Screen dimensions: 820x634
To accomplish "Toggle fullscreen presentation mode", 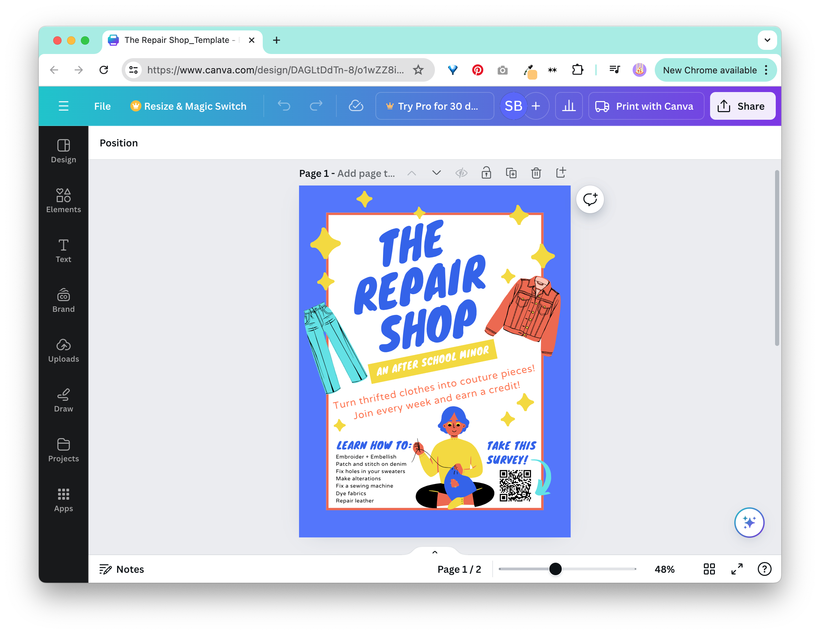I will coord(737,569).
